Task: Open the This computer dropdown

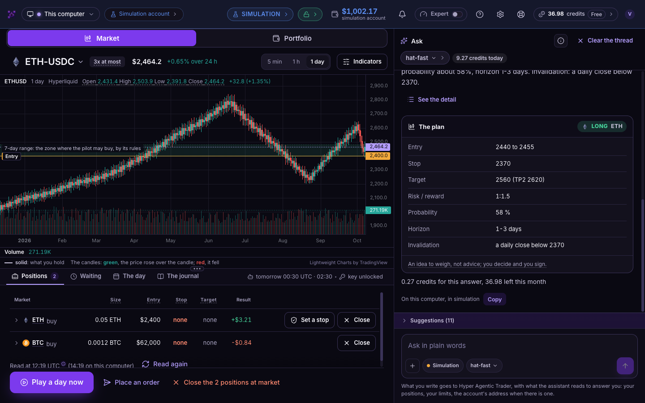Action: [60, 14]
